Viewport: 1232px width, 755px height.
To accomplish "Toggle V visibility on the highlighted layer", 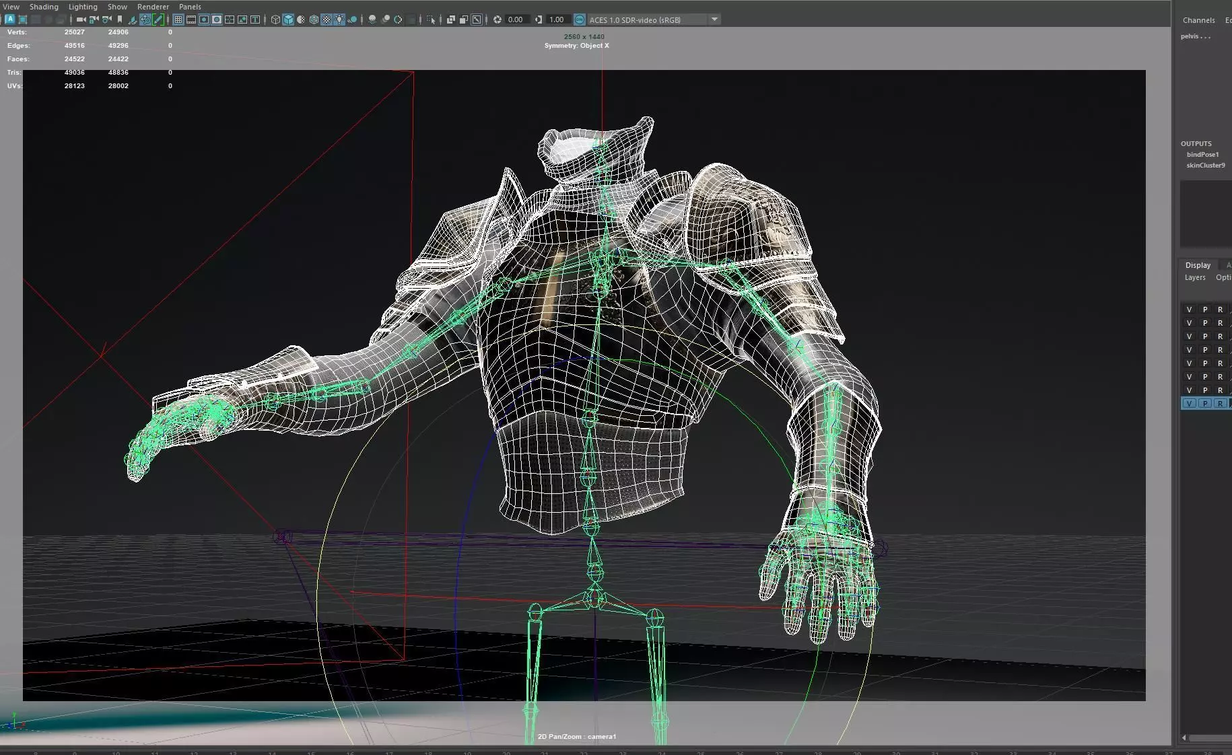I will click(1189, 404).
